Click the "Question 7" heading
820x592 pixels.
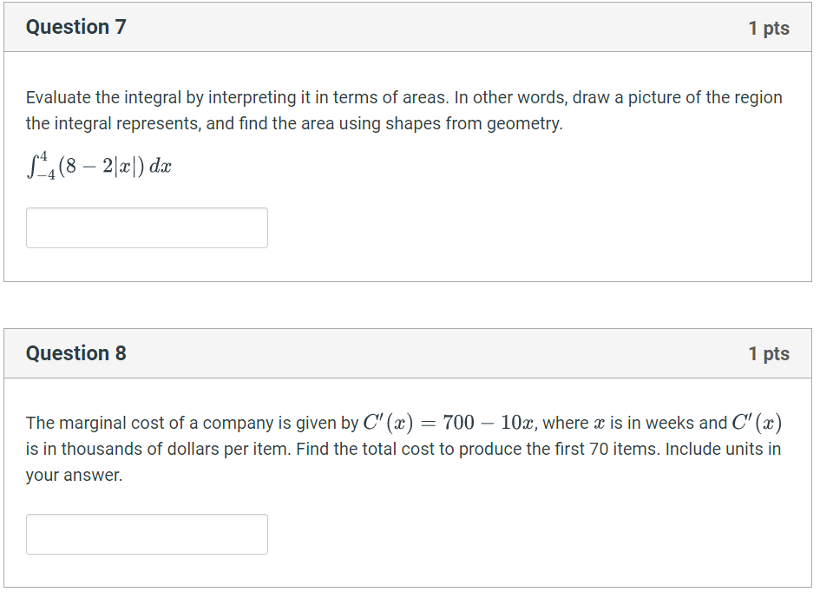(75, 27)
